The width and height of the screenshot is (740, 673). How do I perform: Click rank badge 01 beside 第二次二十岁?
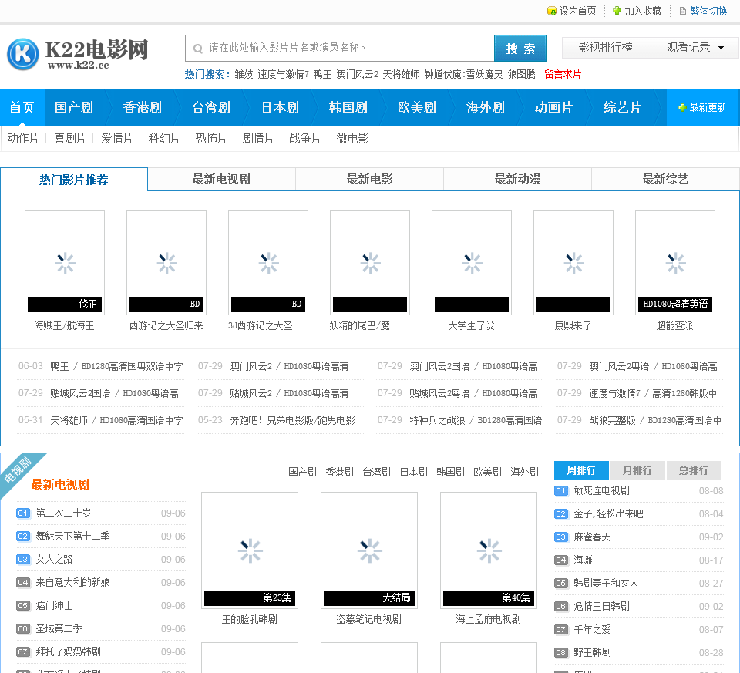coord(23,513)
